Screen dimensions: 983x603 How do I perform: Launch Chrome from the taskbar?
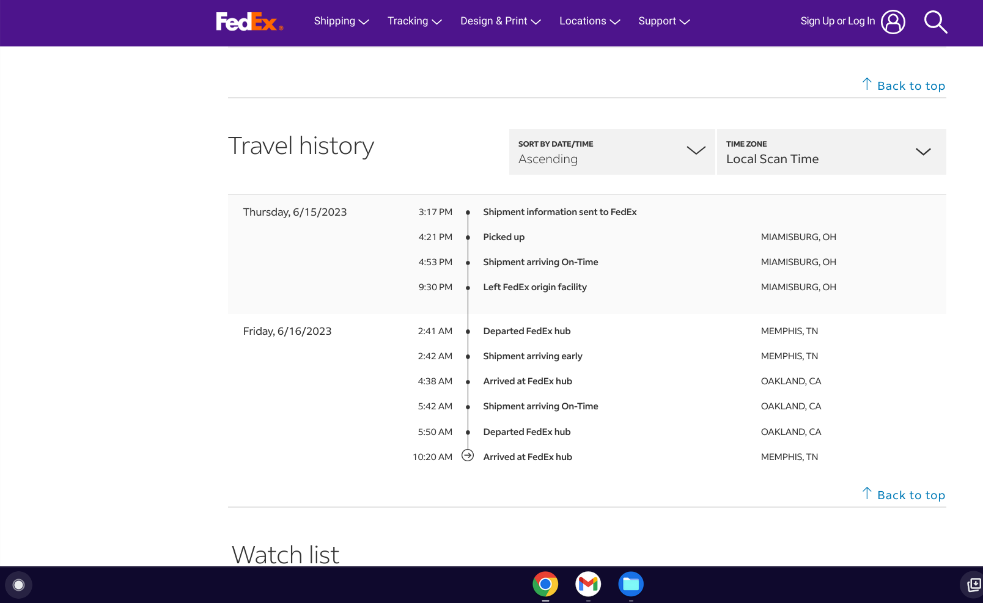(x=545, y=585)
